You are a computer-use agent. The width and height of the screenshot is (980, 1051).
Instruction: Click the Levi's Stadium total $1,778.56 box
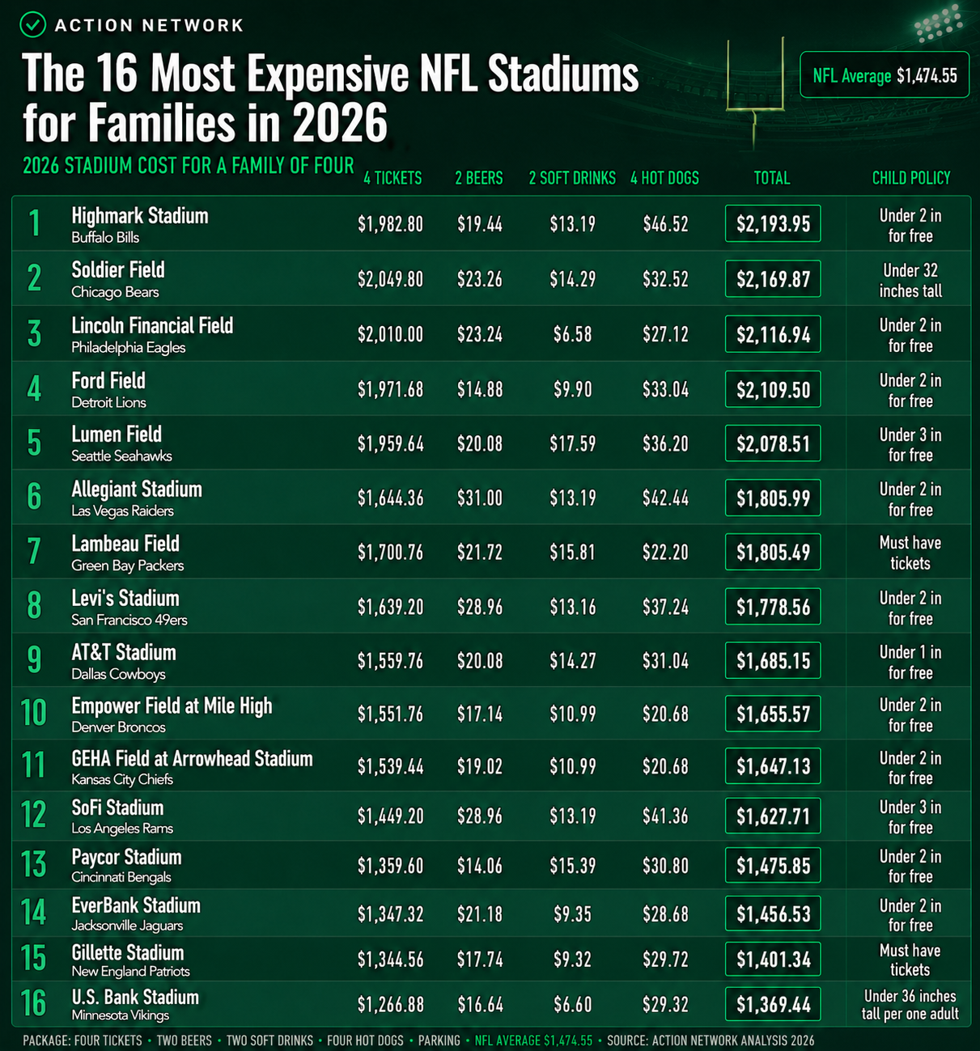tap(773, 607)
